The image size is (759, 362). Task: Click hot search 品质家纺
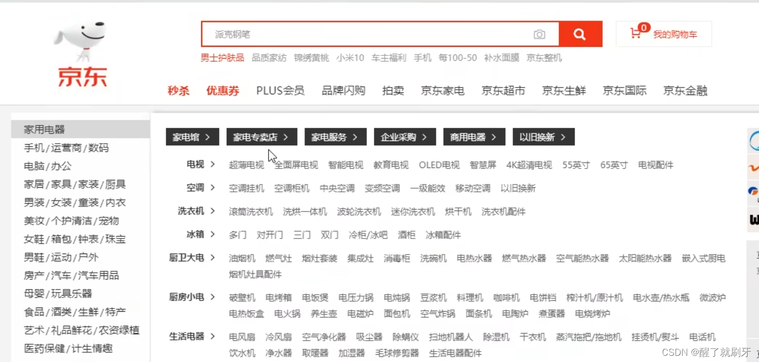tap(269, 58)
